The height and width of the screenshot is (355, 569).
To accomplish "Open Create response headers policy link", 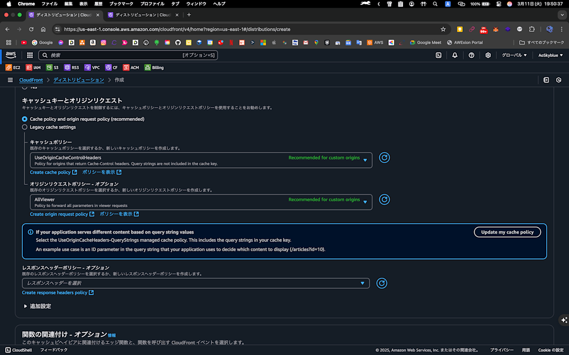I will (57, 293).
